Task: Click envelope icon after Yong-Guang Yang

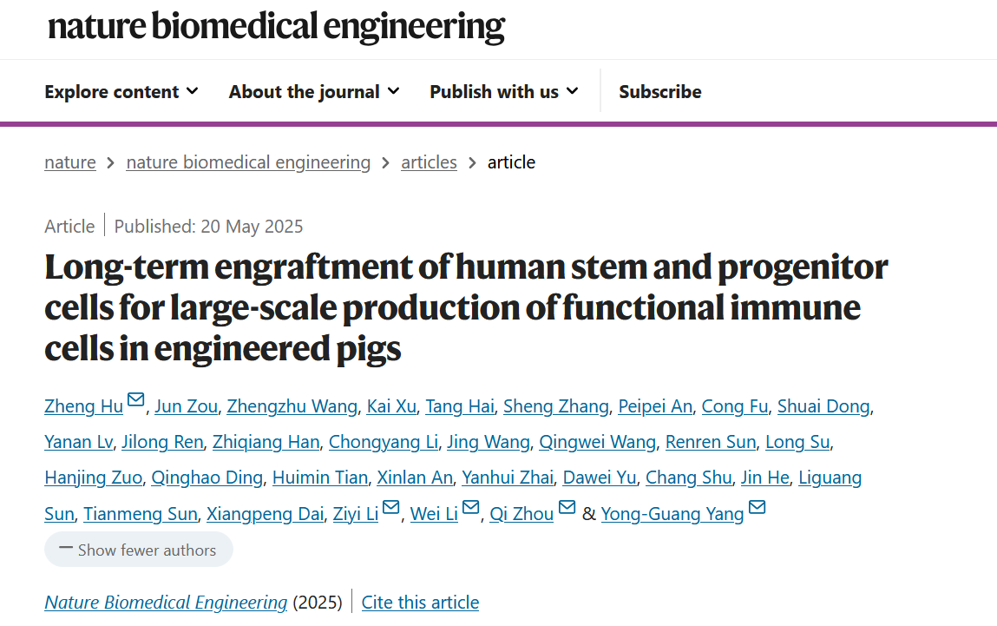Action: click(757, 508)
